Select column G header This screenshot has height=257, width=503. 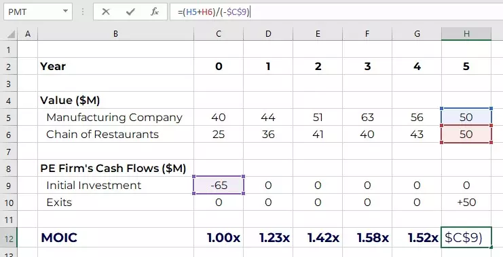(x=417, y=34)
